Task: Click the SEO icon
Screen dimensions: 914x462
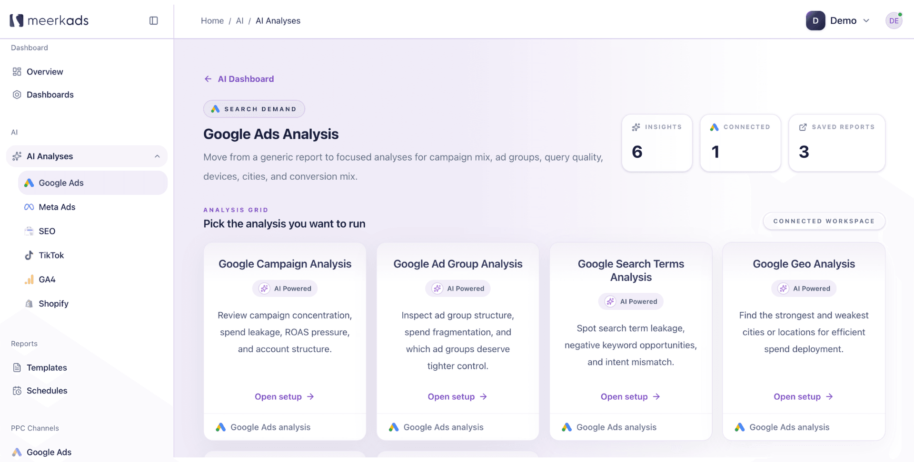Action: point(29,231)
